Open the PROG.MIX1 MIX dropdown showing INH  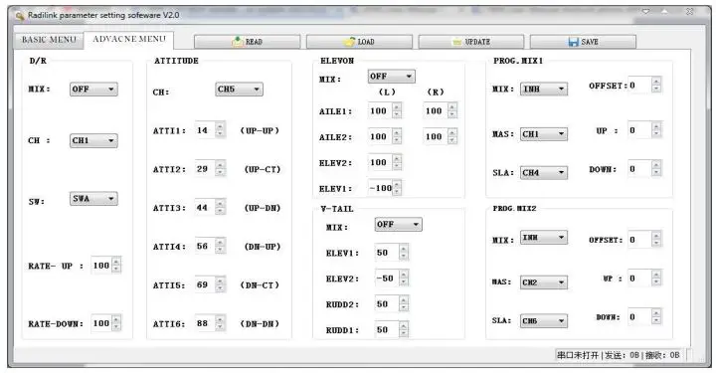pos(544,90)
